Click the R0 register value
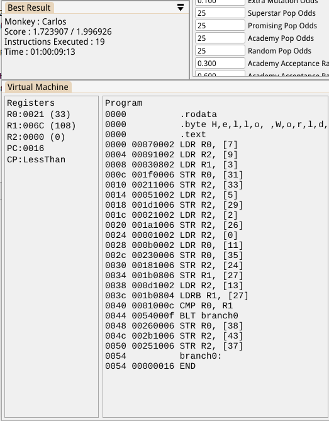The image size is (329, 421). point(38,115)
